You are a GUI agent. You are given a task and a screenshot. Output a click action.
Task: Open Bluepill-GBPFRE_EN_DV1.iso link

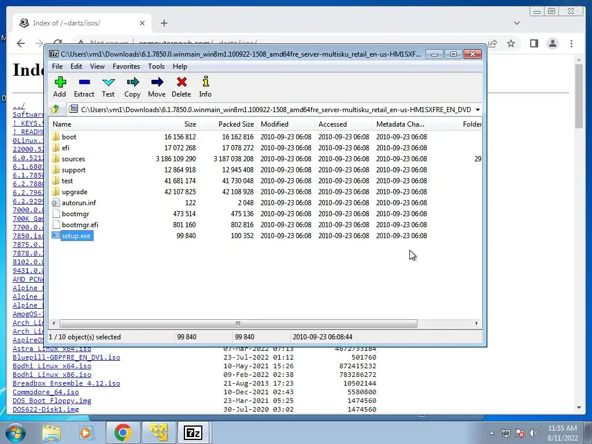pos(66,357)
